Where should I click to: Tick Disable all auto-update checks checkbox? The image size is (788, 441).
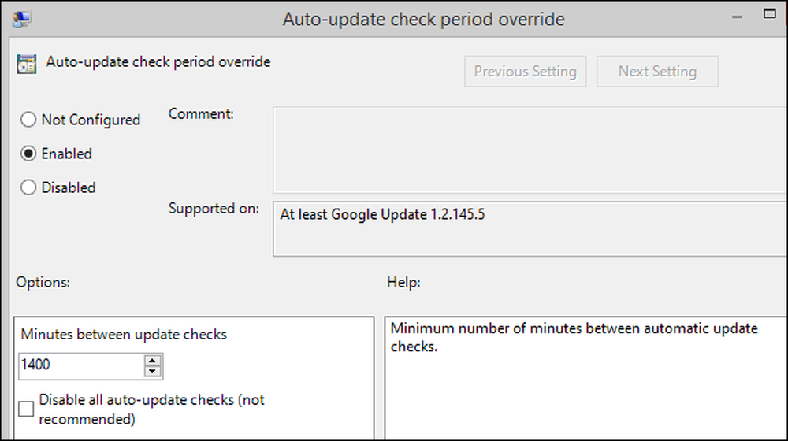pyautogui.click(x=26, y=409)
